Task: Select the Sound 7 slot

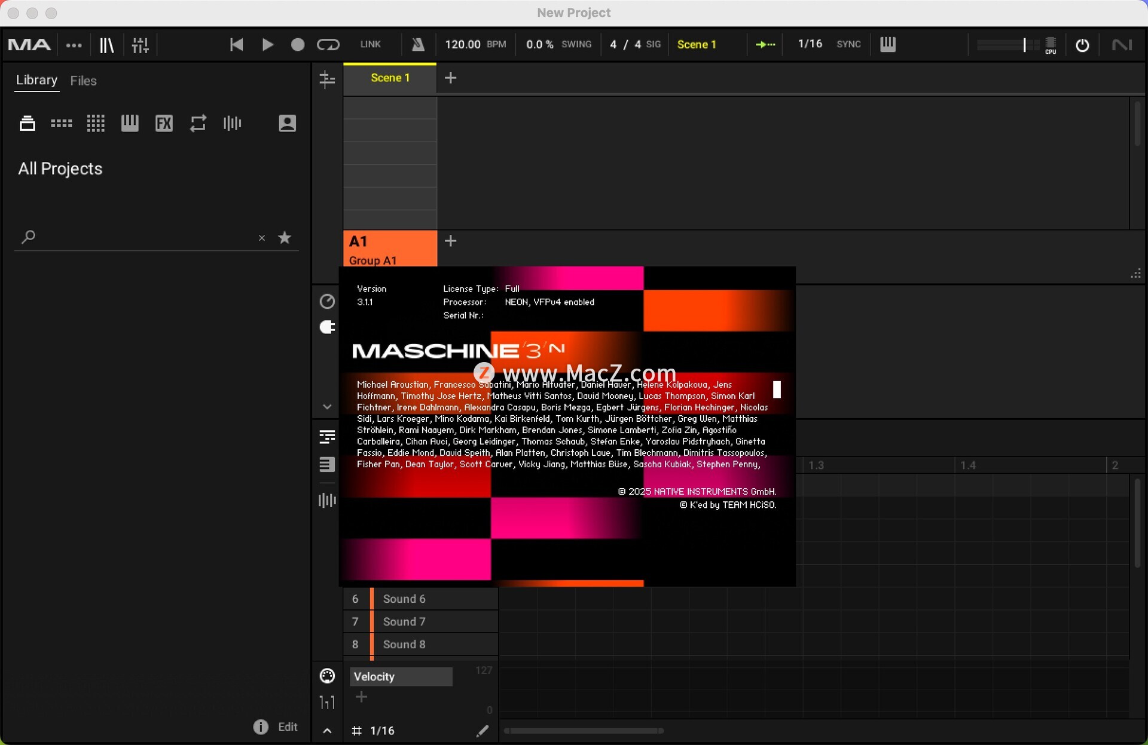Action: [421, 621]
